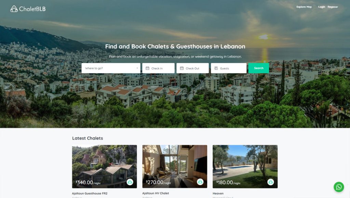Expand the Where to go dropdown
This screenshot has width=350, height=198.
point(111,68)
